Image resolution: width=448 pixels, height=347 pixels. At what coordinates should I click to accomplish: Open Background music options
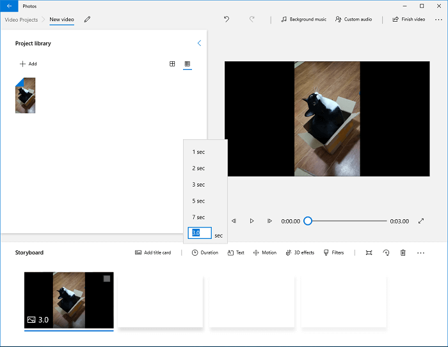coord(304,19)
